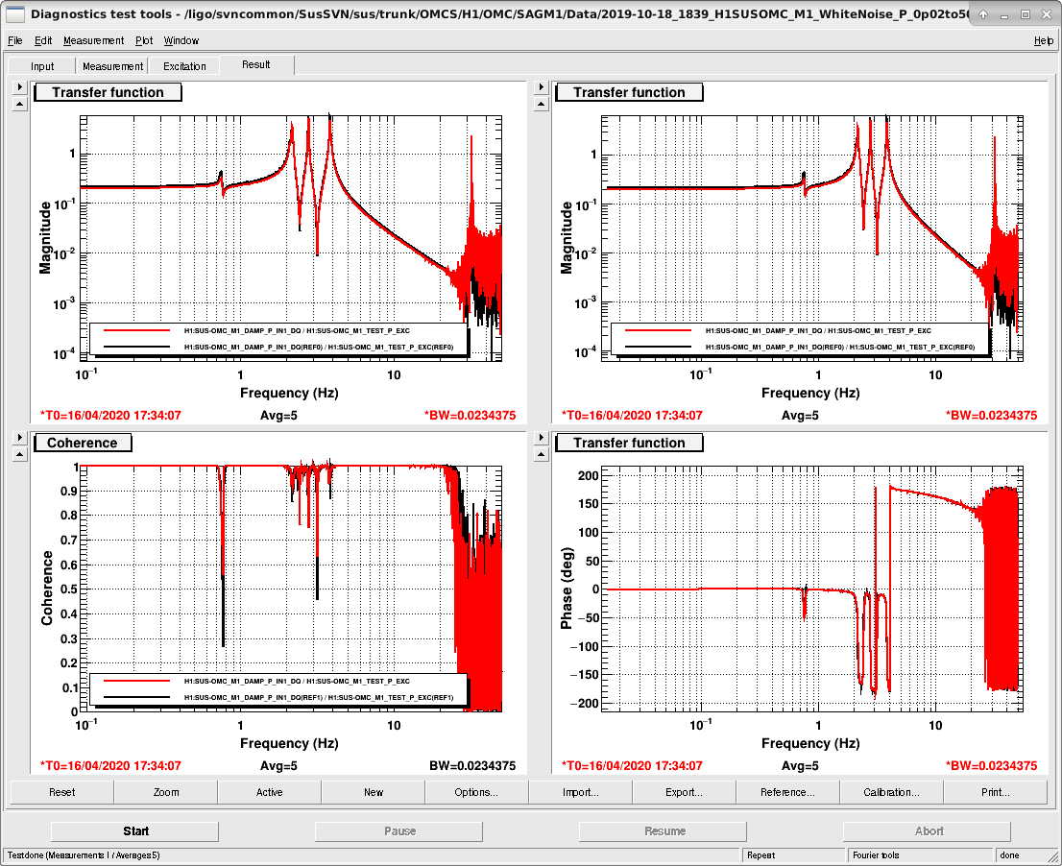The width and height of the screenshot is (1062, 866).
Task: Click the Export... button
Action: 684,792
